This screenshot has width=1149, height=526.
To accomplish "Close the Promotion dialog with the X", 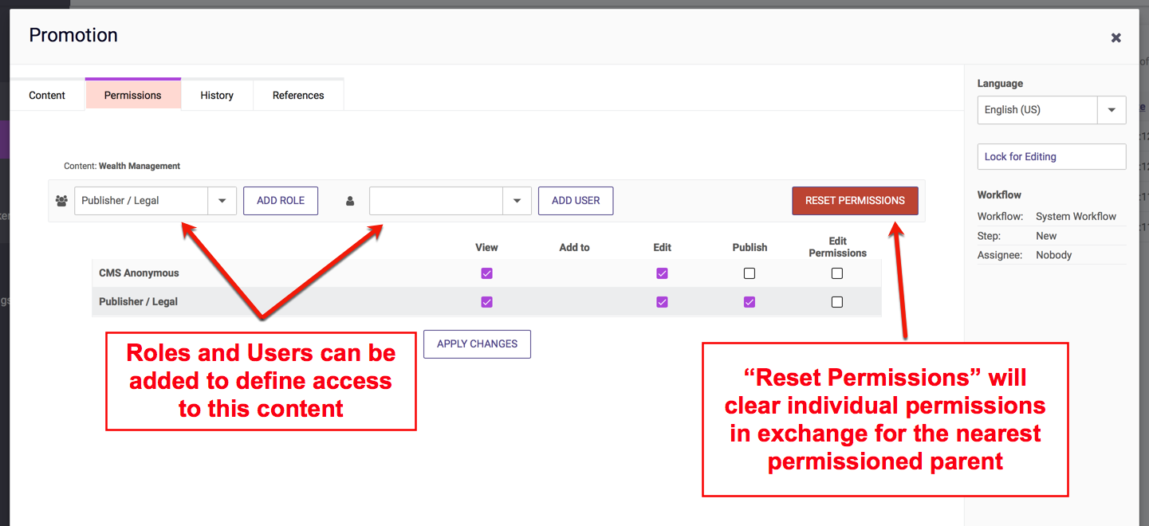I will pos(1116,37).
